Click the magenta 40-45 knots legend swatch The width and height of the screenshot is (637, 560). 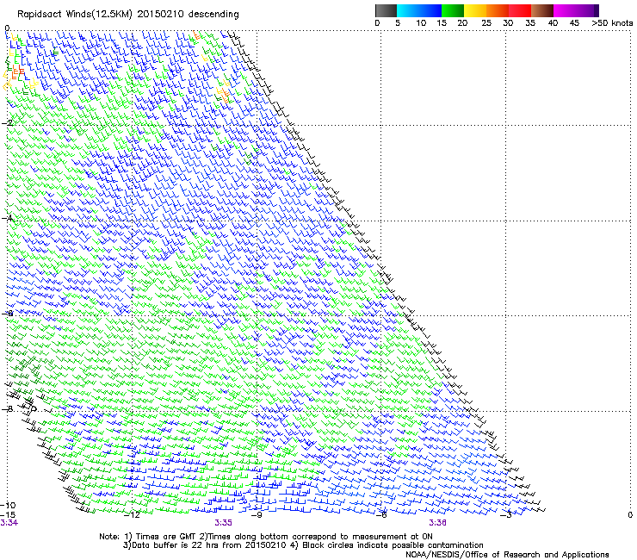[565, 10]
